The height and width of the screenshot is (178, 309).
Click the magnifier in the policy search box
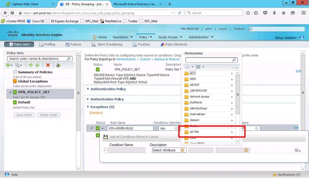click(68, 59)
